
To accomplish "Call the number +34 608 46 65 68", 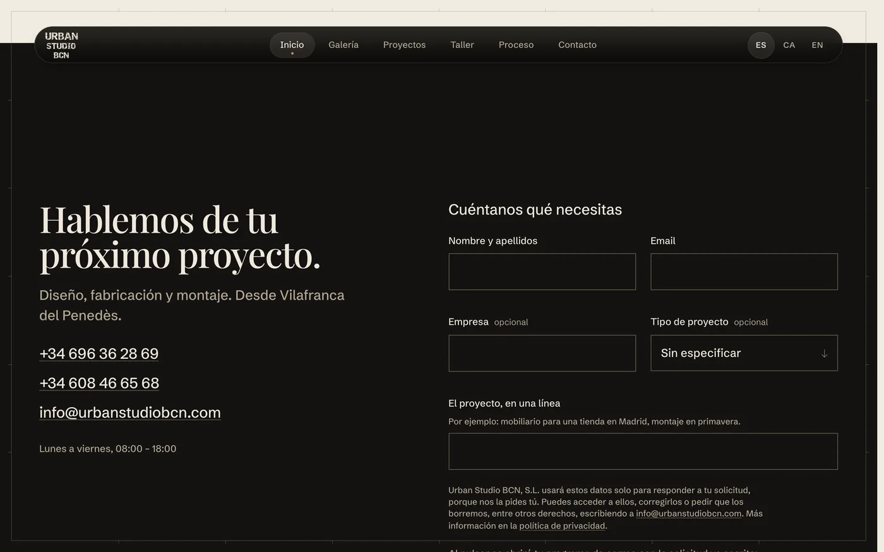I will click(99, 383).
